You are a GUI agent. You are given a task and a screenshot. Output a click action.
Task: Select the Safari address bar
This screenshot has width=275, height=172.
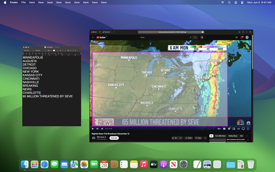[171, 32]
